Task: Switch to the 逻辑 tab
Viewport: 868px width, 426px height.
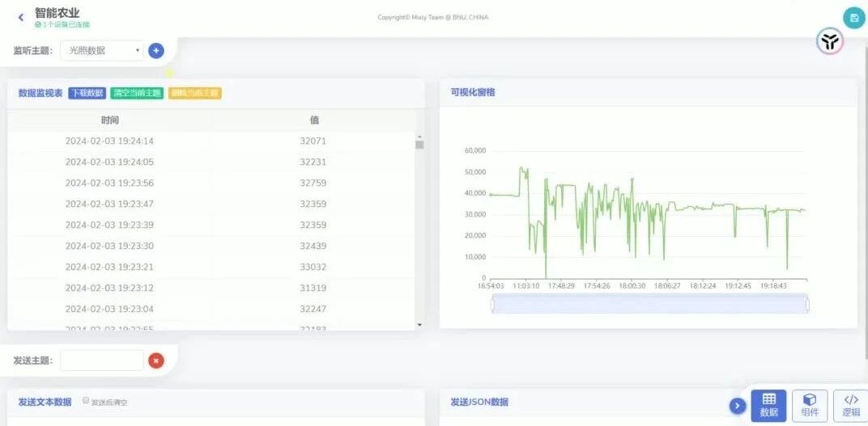Action: (851, 406)
